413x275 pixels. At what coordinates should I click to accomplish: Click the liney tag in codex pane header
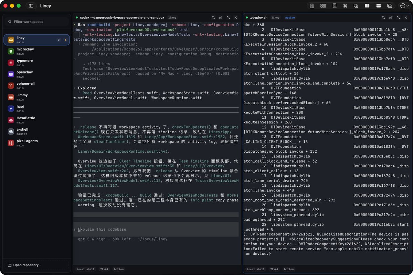coord(172,18)
